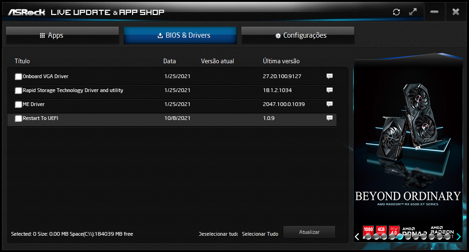
Task: Open the comment bubble for Rapid Storage Technology Driver
Action: pos(329,90)
